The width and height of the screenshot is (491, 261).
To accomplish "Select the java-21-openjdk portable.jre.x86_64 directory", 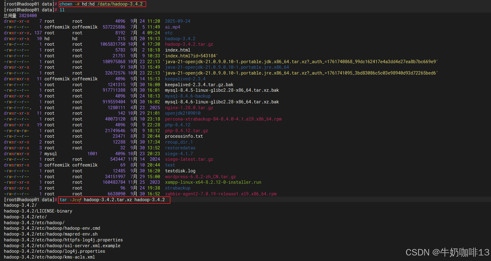I will pos(227,67).
